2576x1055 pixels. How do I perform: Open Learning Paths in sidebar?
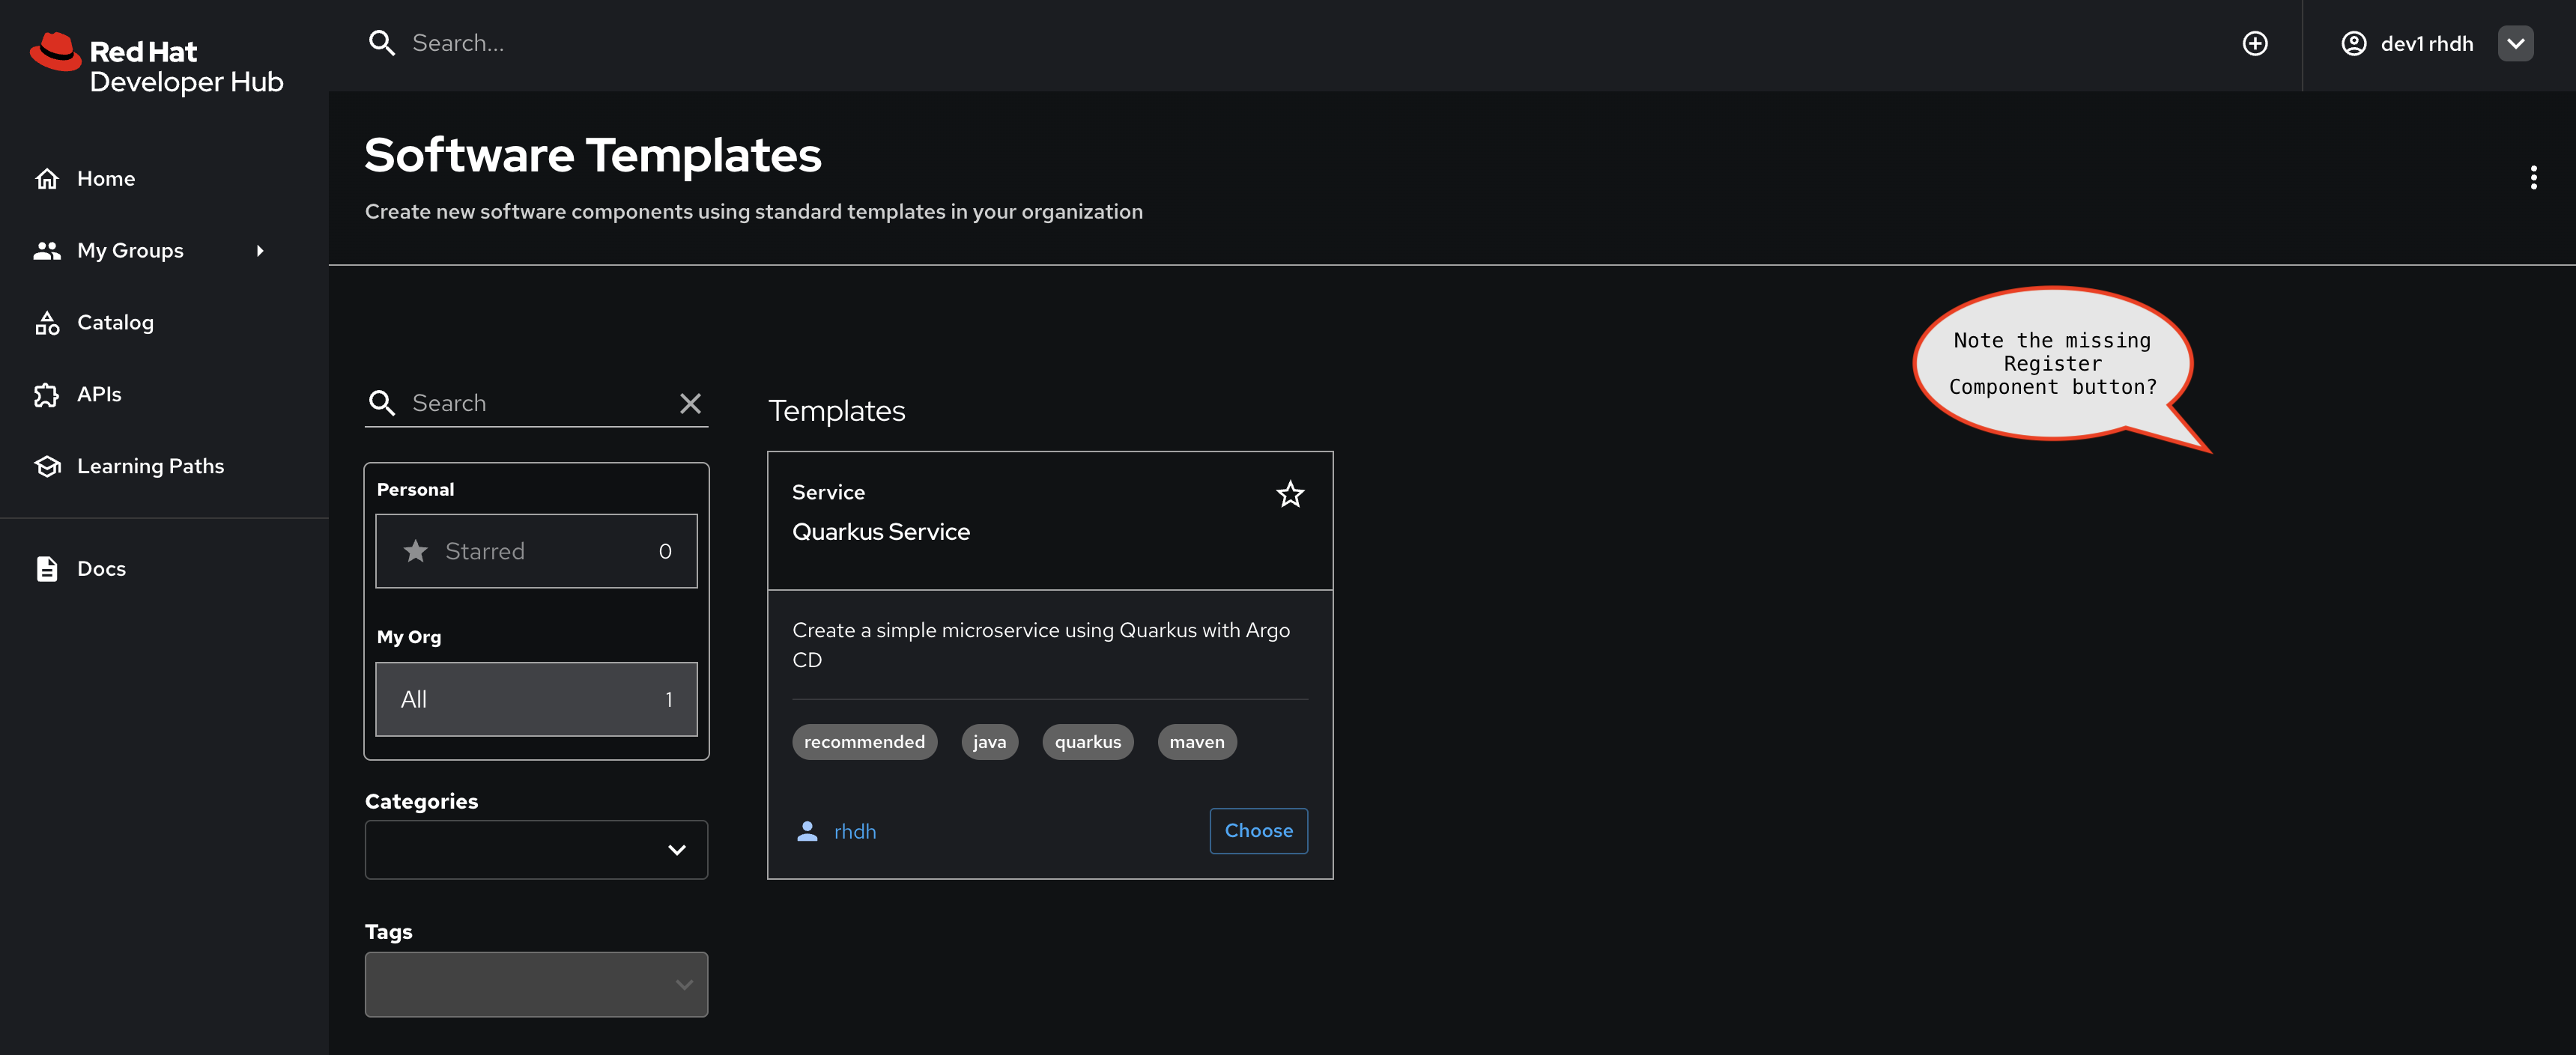164,466
